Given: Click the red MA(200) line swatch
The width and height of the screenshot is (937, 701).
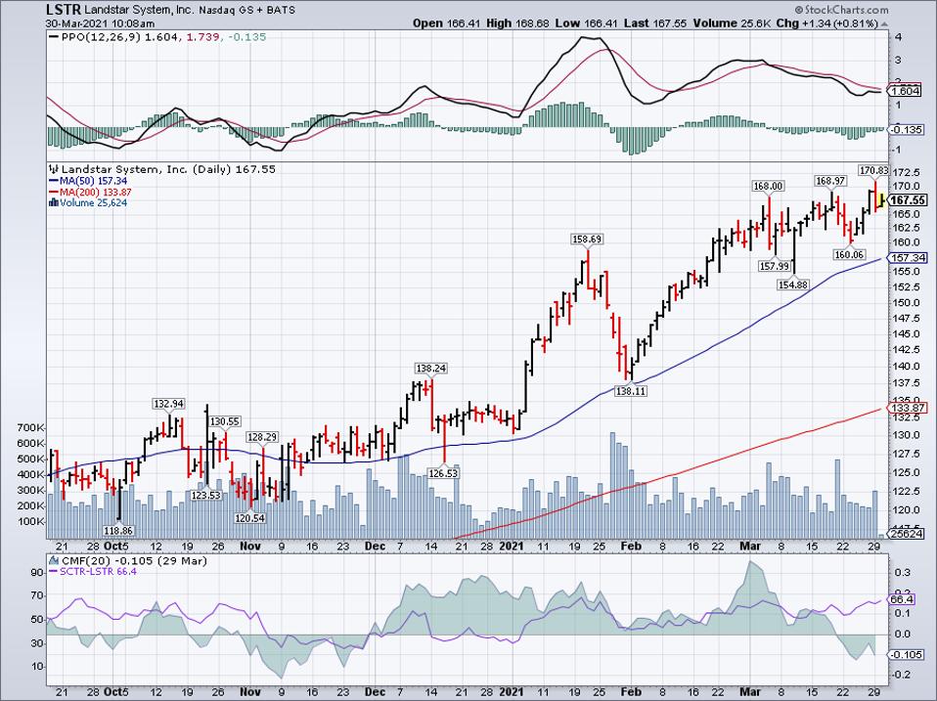Looking at the screenshot, I should [53, 193].
